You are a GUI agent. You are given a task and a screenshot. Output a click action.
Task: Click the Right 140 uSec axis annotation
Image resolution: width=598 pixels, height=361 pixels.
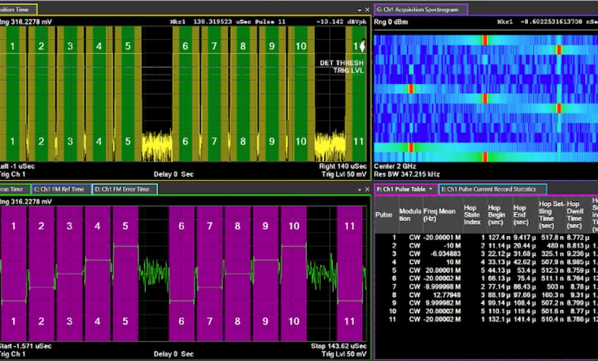coord(342,166)
